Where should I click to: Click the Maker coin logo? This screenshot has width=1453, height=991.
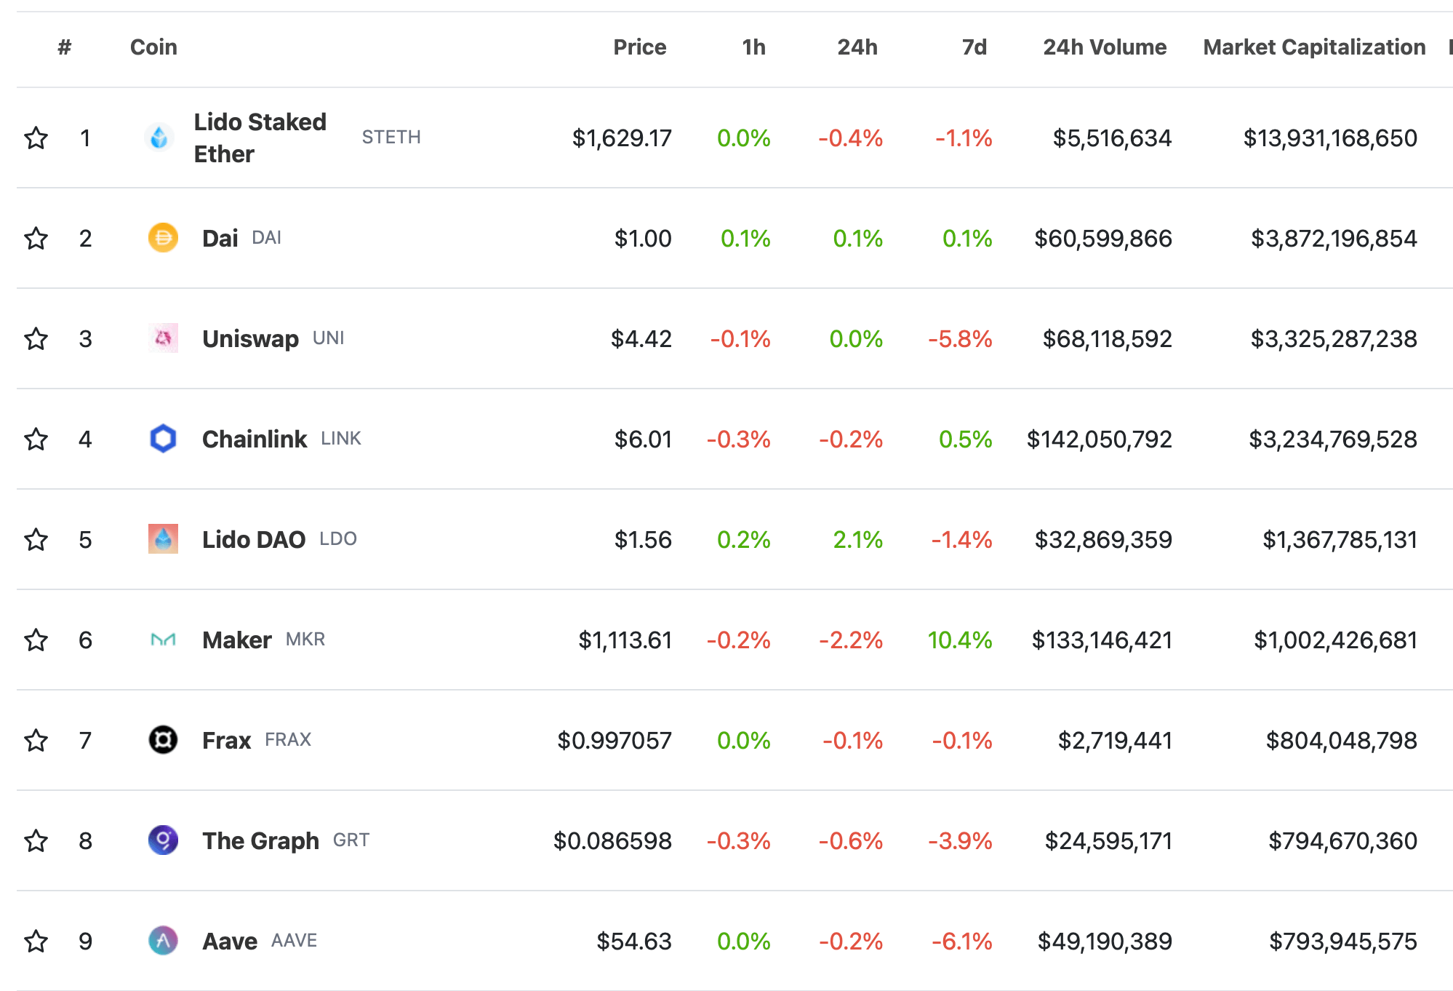(163, 640)
